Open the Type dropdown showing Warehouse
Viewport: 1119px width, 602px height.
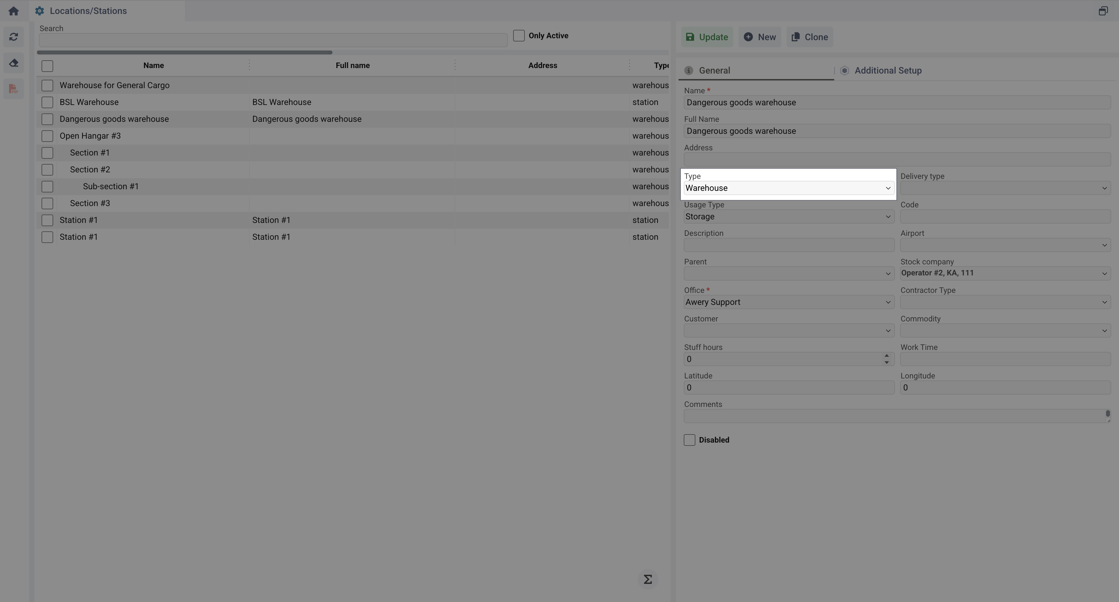click(788, 188)
